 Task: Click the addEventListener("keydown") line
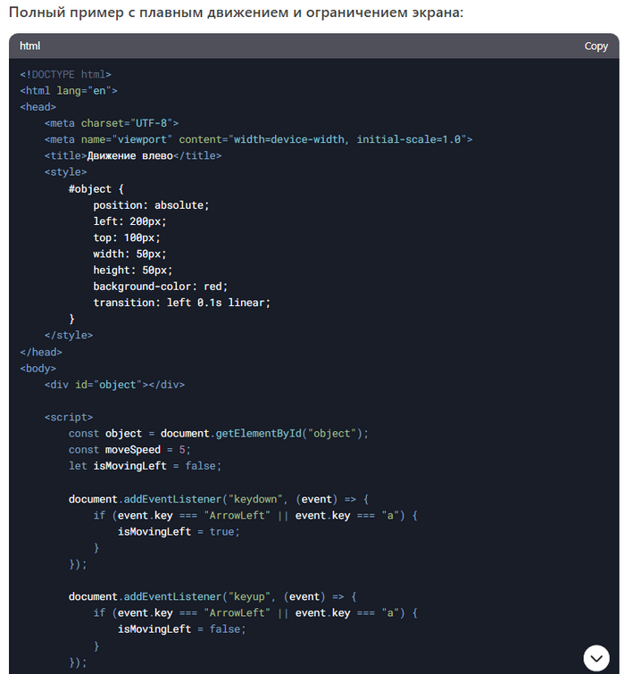pos(219,499)
